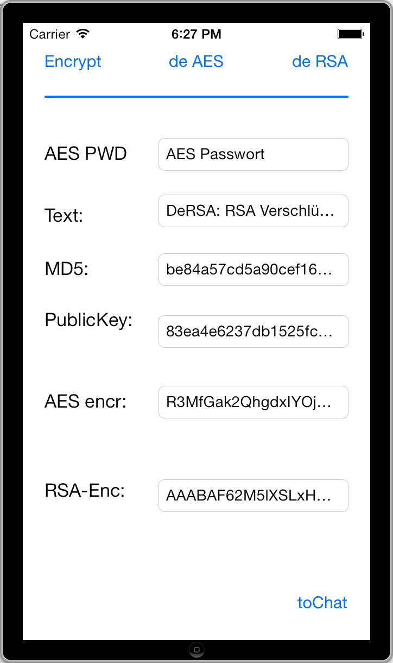
Task: Click the Wi-Fi icon in status bar
Action: pyautogui.click(x=83, y=34)
